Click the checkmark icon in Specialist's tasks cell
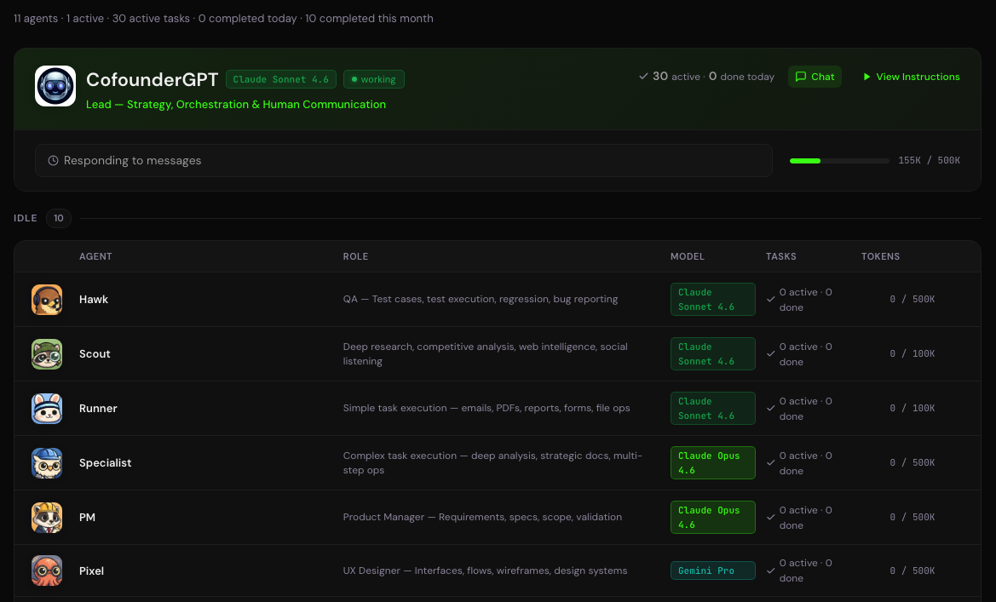996x602 pixels. [x=770, y=463]
